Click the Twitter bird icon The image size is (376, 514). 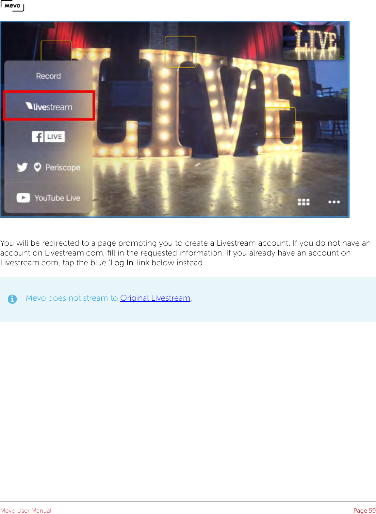(22, 167)
